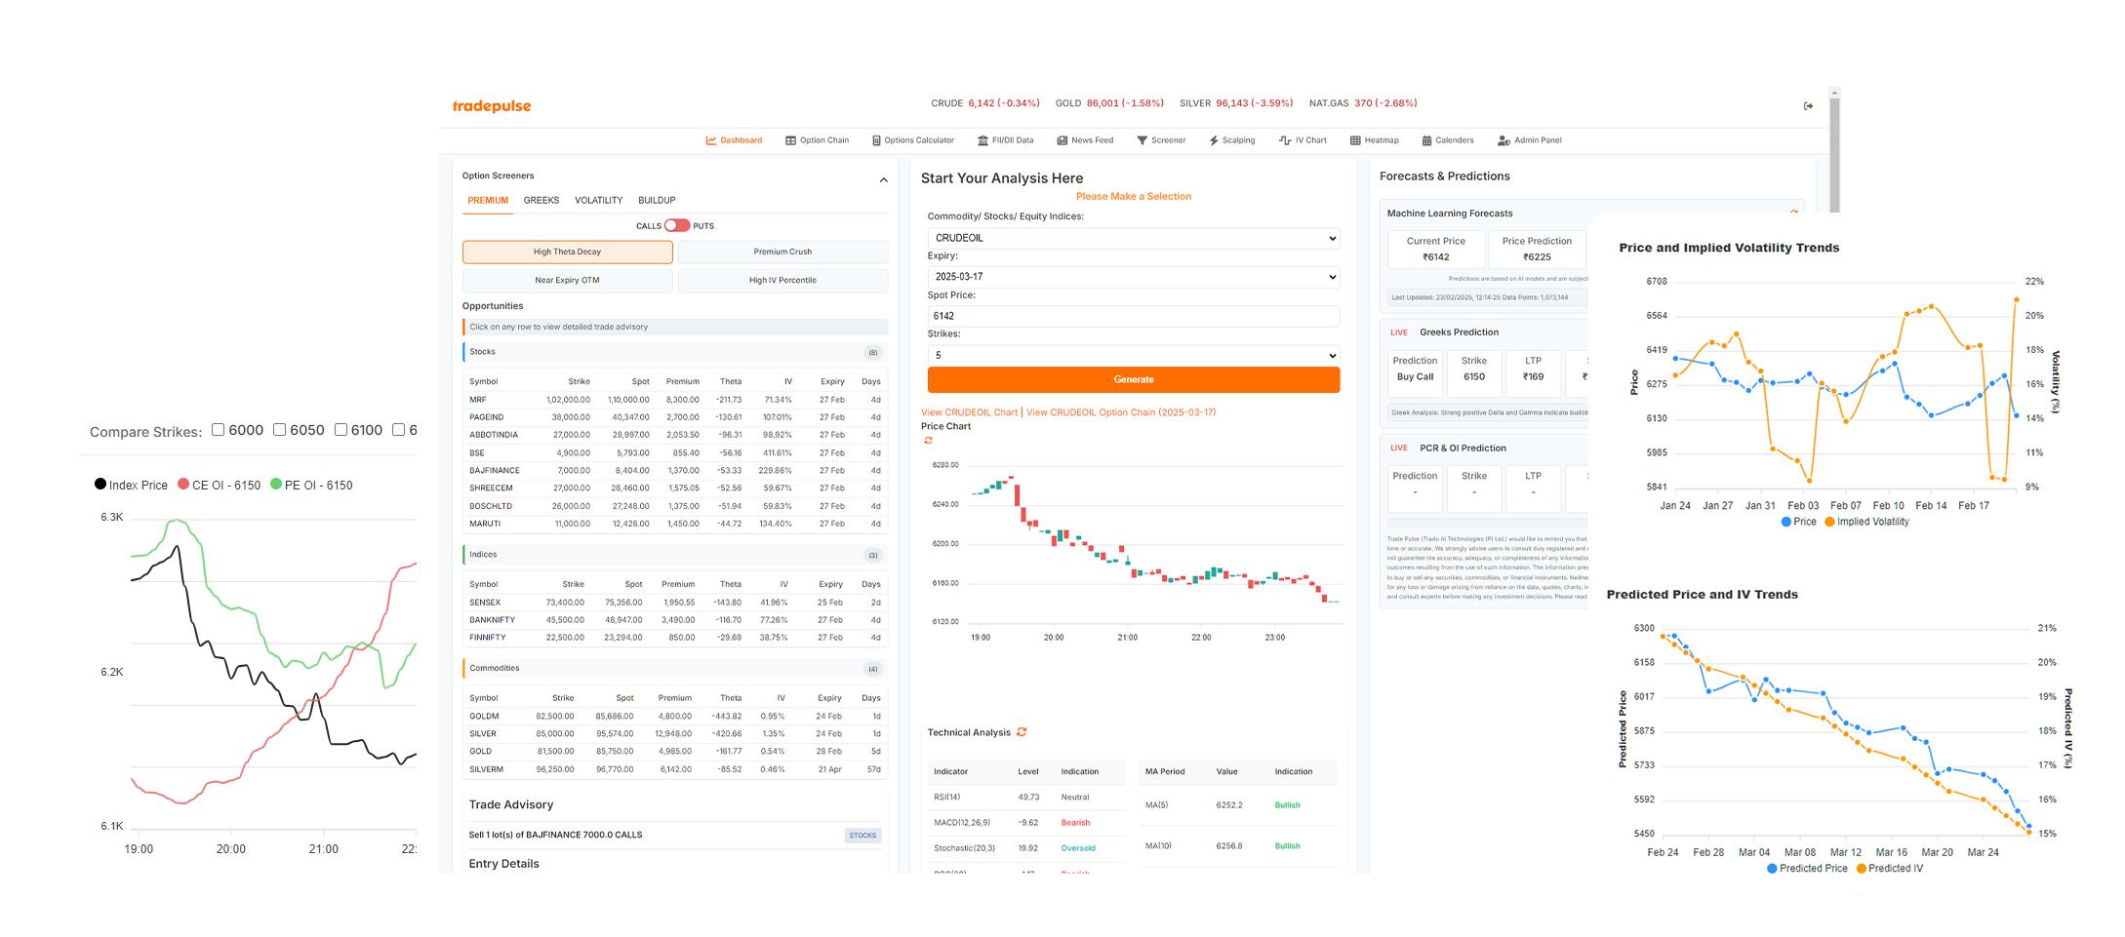The image size is (2125, 937).
Task: Click the Heatmap grid icon
Action: (x=1355, y=140)
